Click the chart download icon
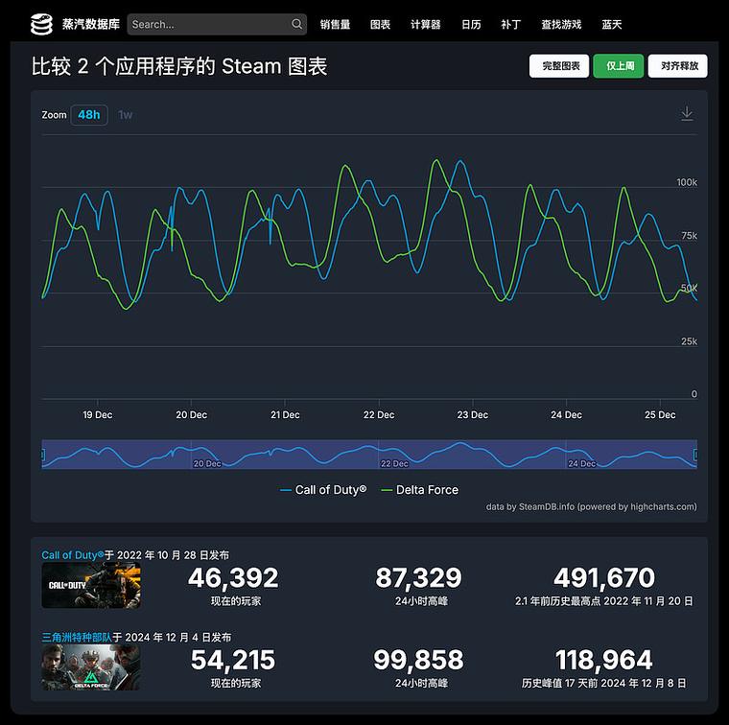The width and height of the screenshot is (729, 725). pyautogui.click(x=687, y=113)
